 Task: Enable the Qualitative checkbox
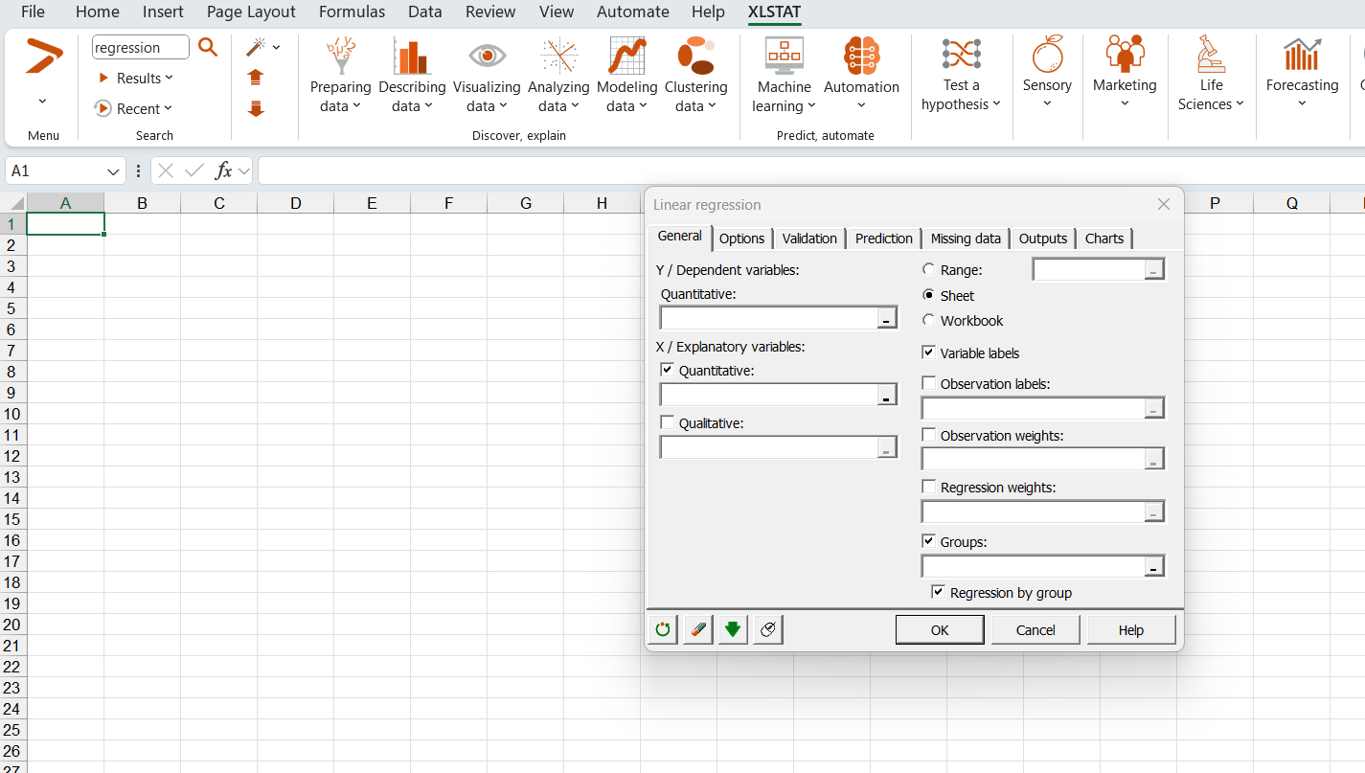668,421
